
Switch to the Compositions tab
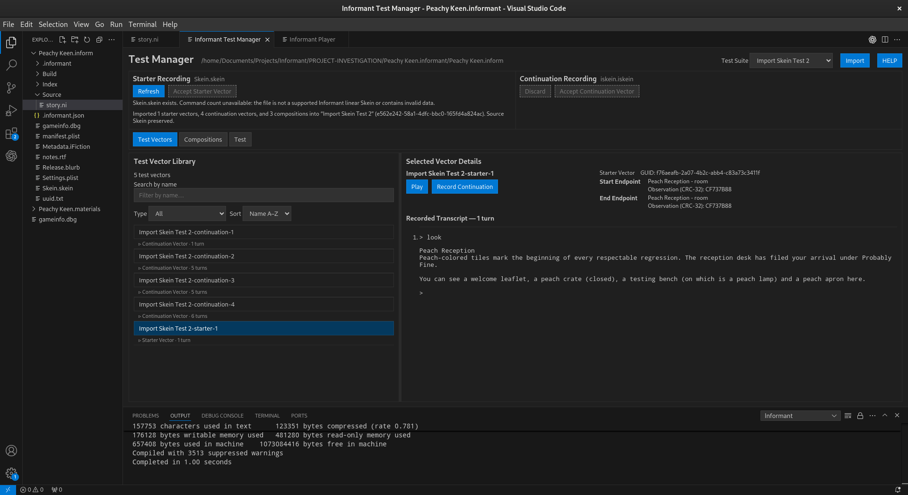[203, 139]
